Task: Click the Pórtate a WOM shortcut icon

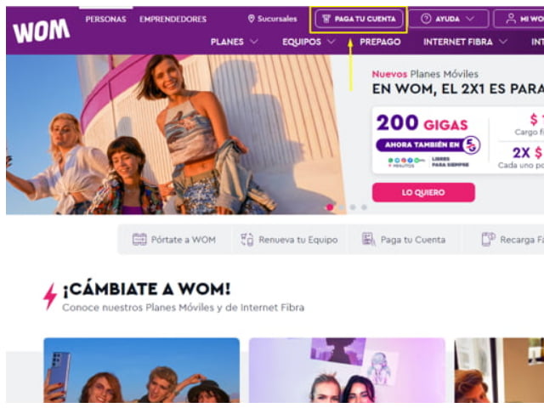Action: click(139, 240)
